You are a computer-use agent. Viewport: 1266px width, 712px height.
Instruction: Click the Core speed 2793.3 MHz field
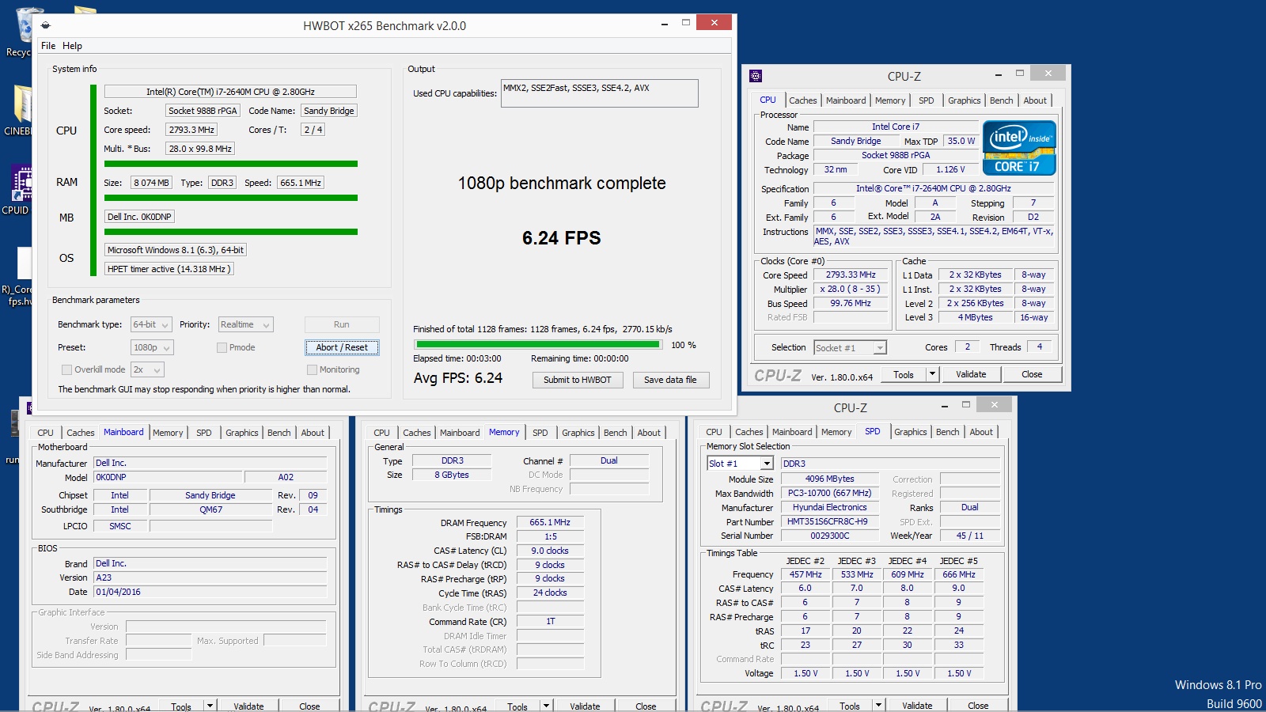tap(191, 130)
